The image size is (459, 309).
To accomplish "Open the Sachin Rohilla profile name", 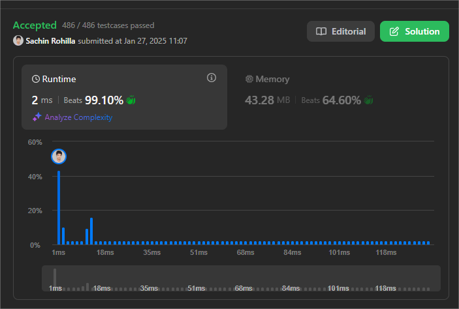I will (x=50, y=41).
